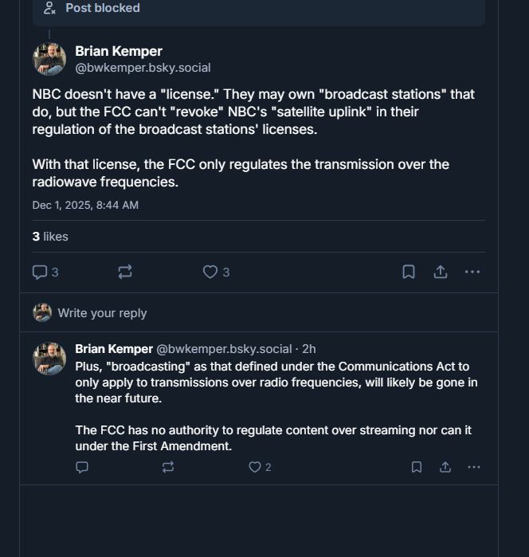Reply to the Communications Act reply post
Image resolution: width=529 pixels, height=557 pixels.
pyautogui.click(x=82, y=467)
